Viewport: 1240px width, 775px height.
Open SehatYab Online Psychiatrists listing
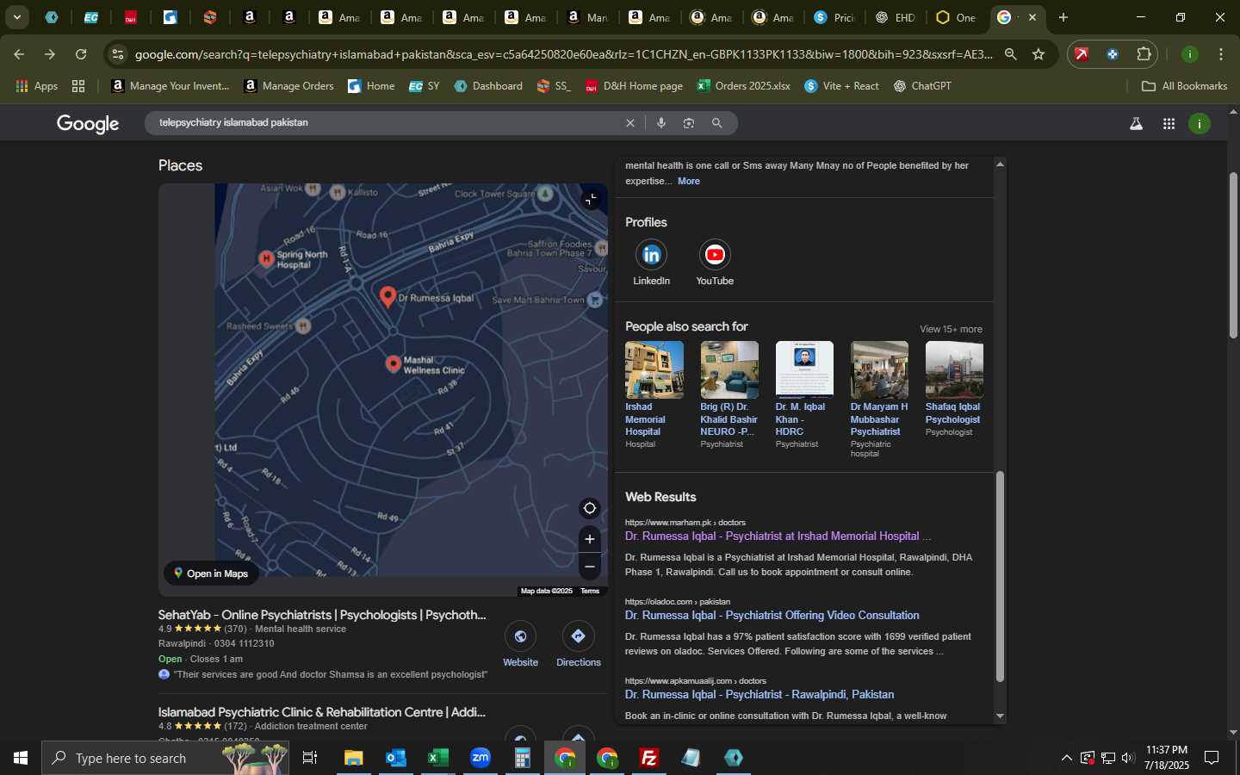click(322, 615)
